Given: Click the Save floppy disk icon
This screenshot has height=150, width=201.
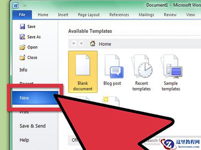Looking at the screenshot, I should [x=22, y=27].
